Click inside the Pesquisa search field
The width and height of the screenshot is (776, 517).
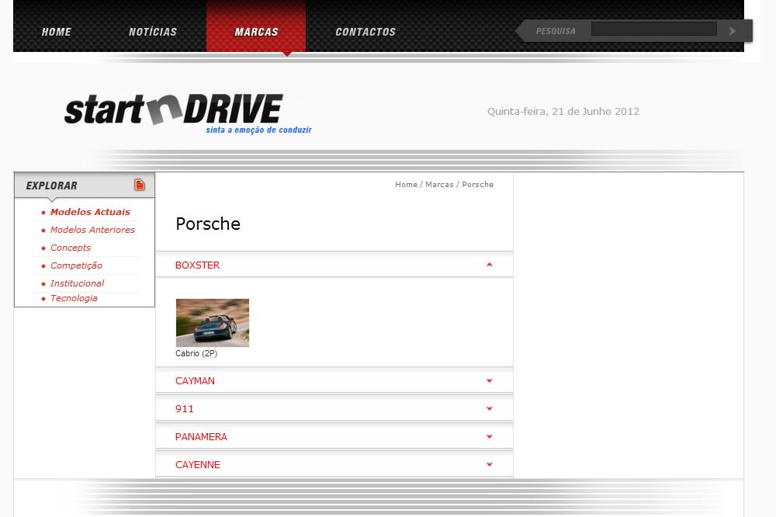tap(653, 29)
